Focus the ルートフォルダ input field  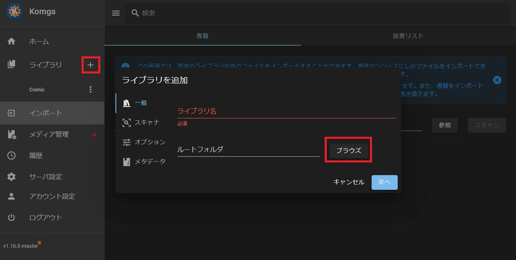(x=248, y=149)
